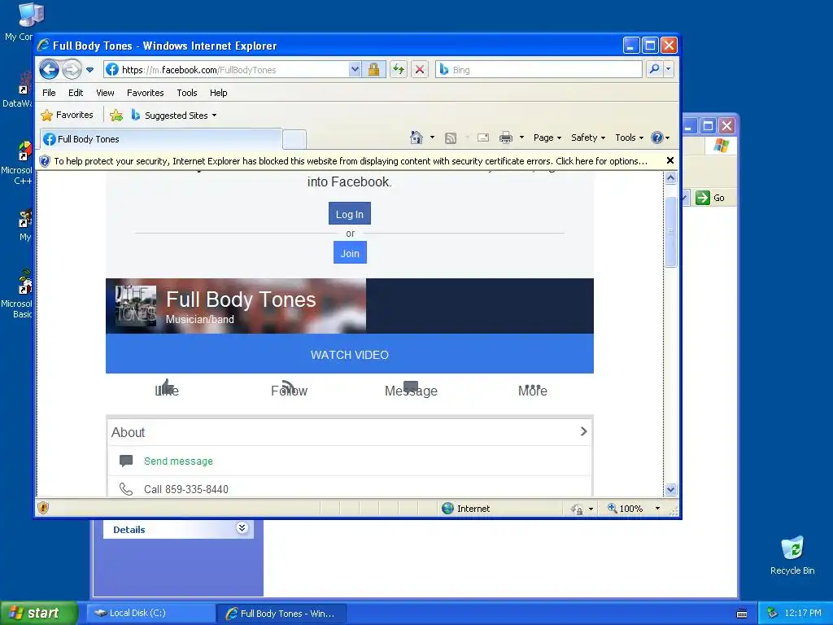Click the Call 859-335-8440 link
The height and width of the screenshot is (625, 833).
point(186,489)
